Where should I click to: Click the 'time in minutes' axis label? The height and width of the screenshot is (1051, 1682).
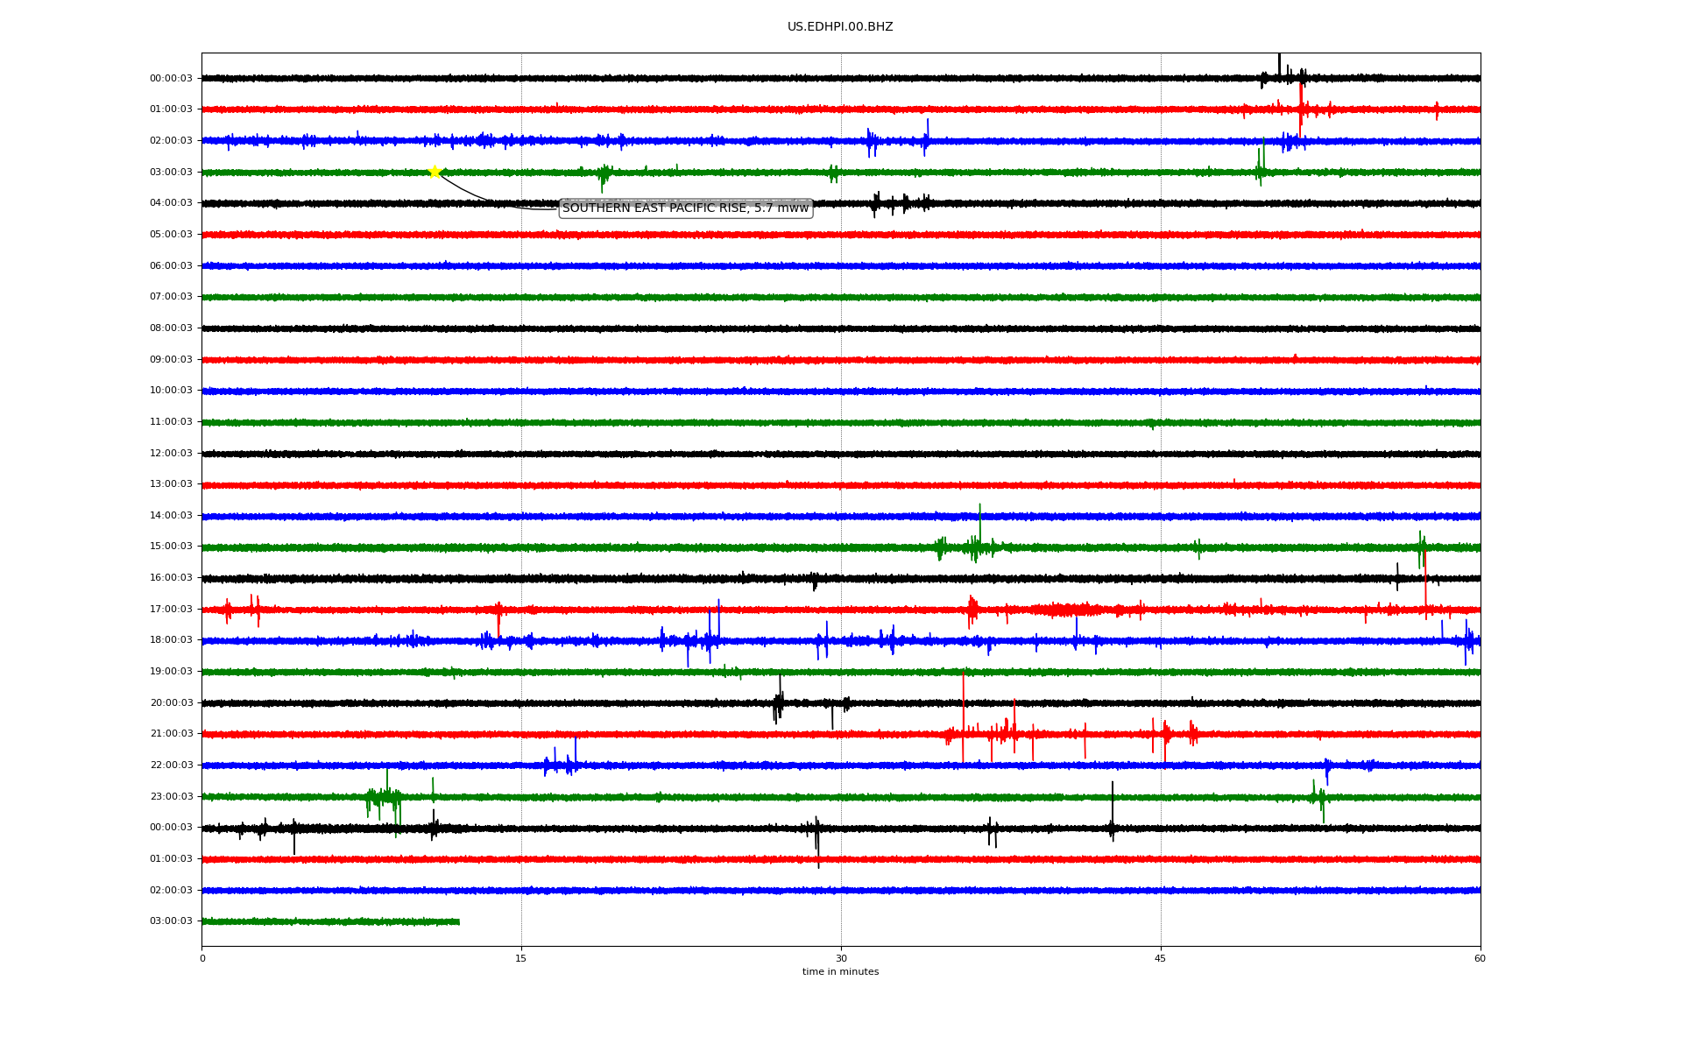840,972
